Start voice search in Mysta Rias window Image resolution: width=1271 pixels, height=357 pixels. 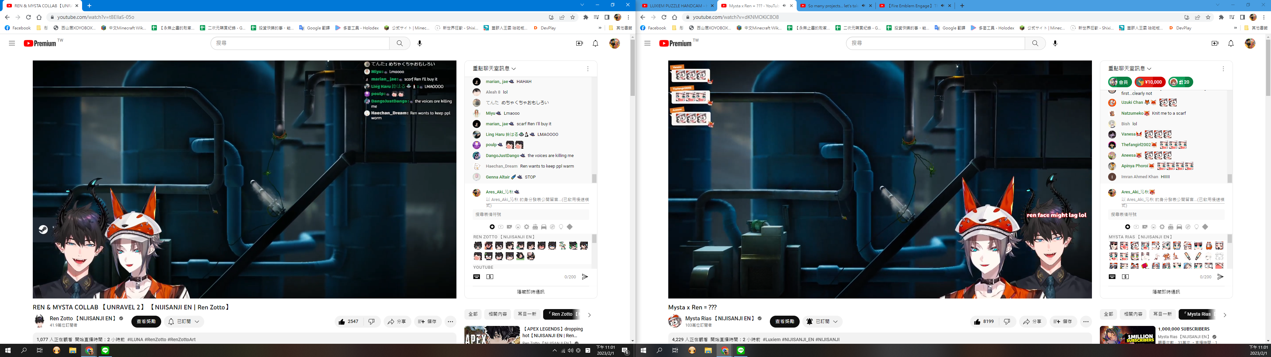point(1056,43)
